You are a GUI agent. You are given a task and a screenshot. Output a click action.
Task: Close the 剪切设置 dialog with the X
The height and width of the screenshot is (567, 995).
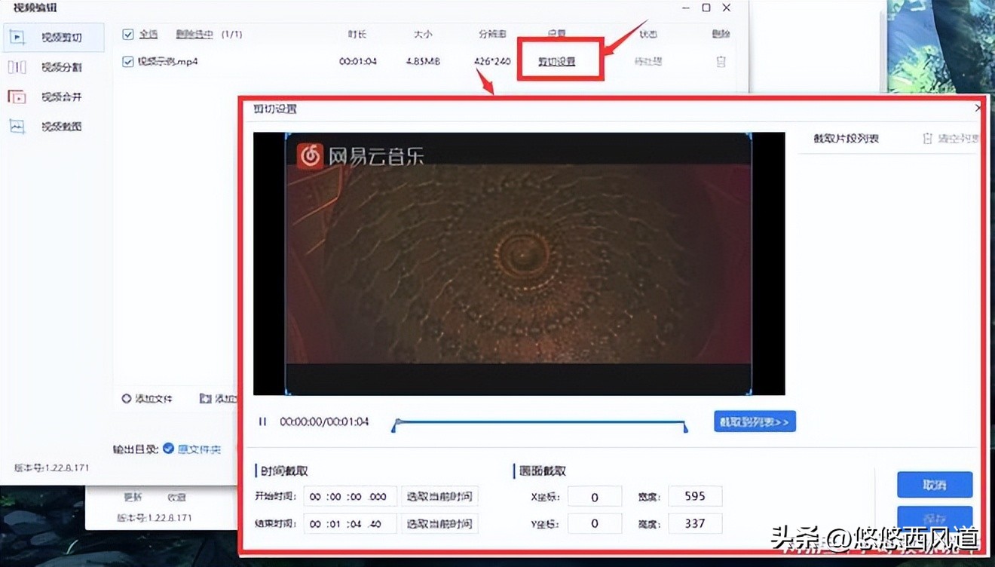[x=976, y=108]
